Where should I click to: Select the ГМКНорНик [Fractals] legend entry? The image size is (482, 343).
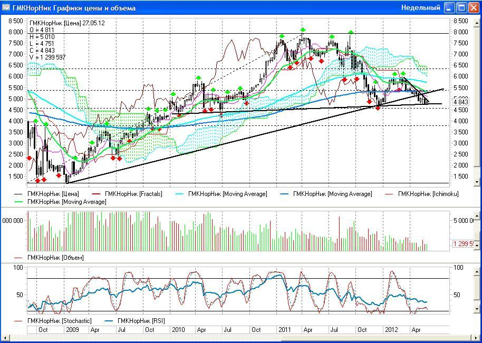[133, 194]
